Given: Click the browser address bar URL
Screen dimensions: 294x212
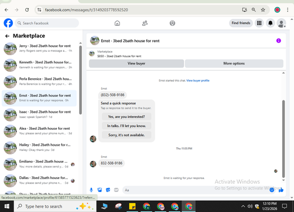Looking at the screenshot, I should coord(86,10).
